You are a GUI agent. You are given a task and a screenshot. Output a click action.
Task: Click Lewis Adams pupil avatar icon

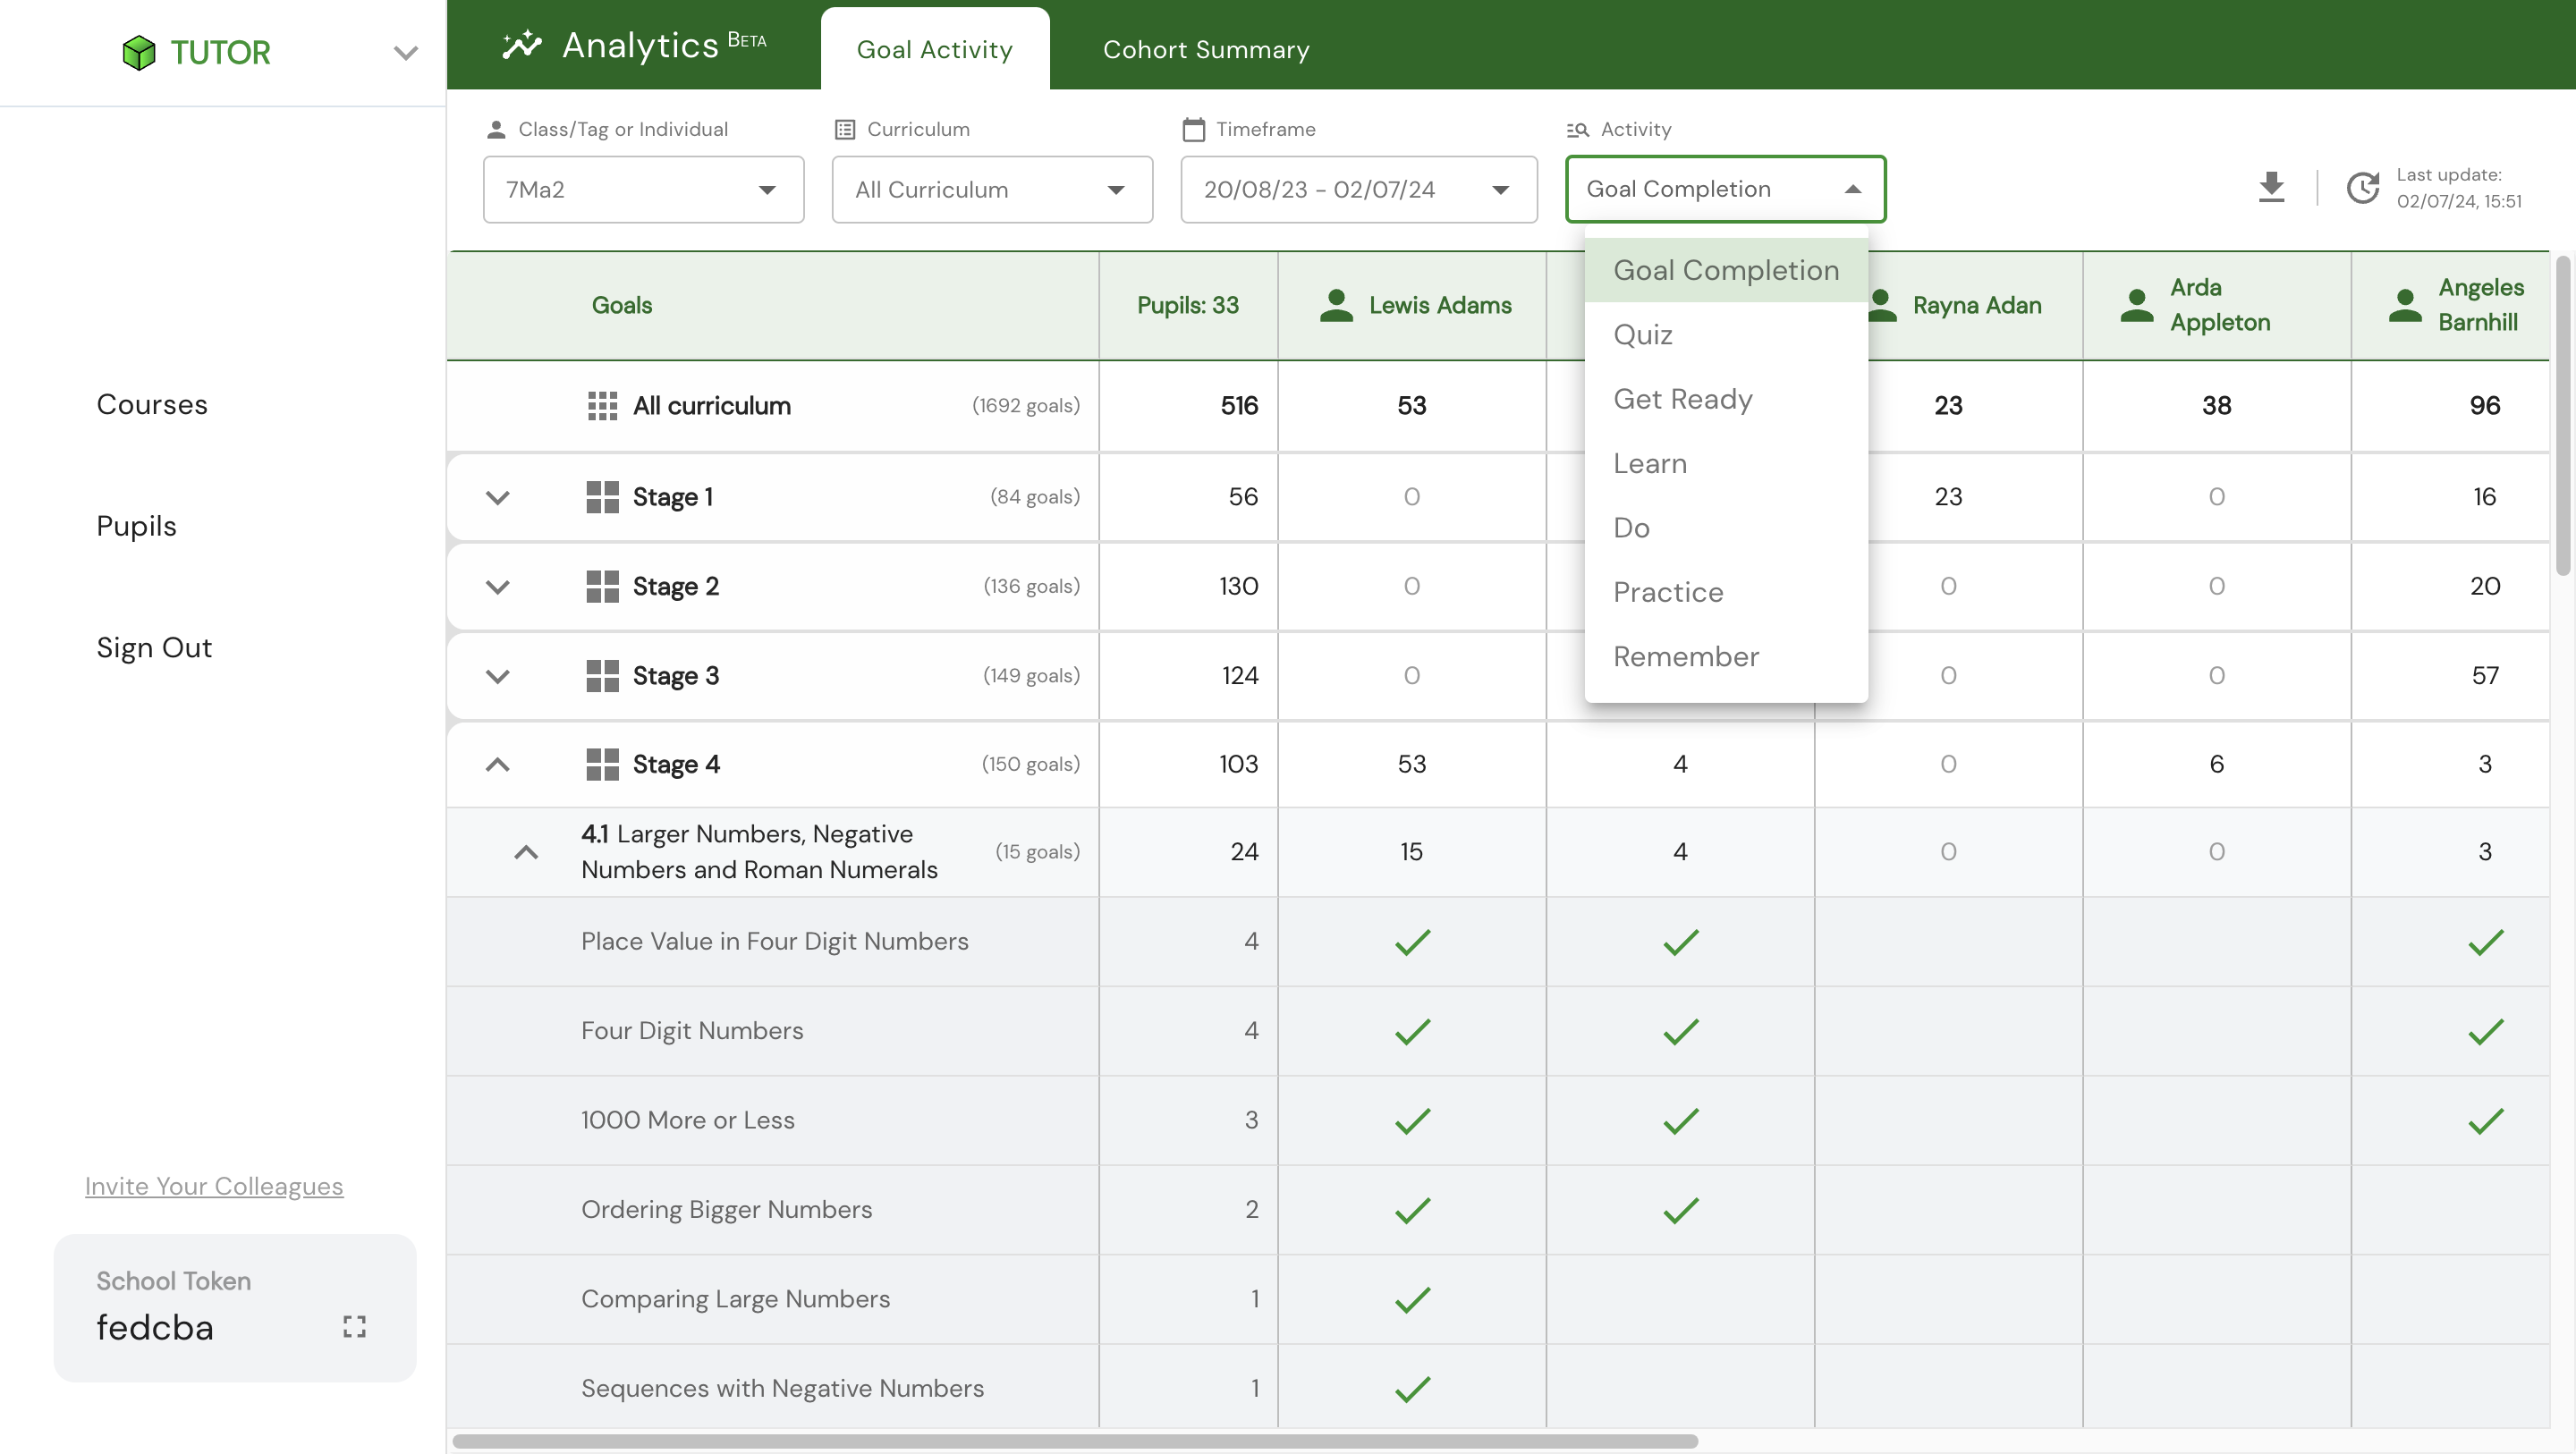[1336, 305]
